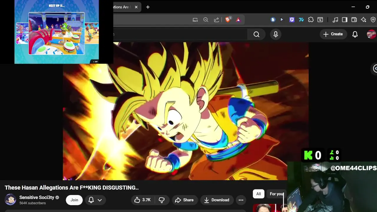Click the Goku video player frame
377x212 pixels.
186,111
